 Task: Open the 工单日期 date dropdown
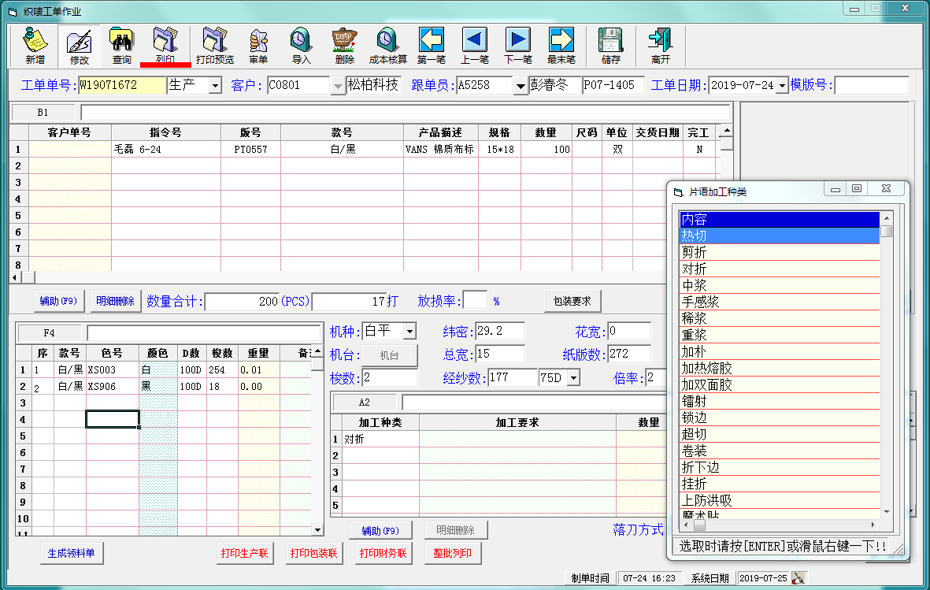click(x=782, y=86)
